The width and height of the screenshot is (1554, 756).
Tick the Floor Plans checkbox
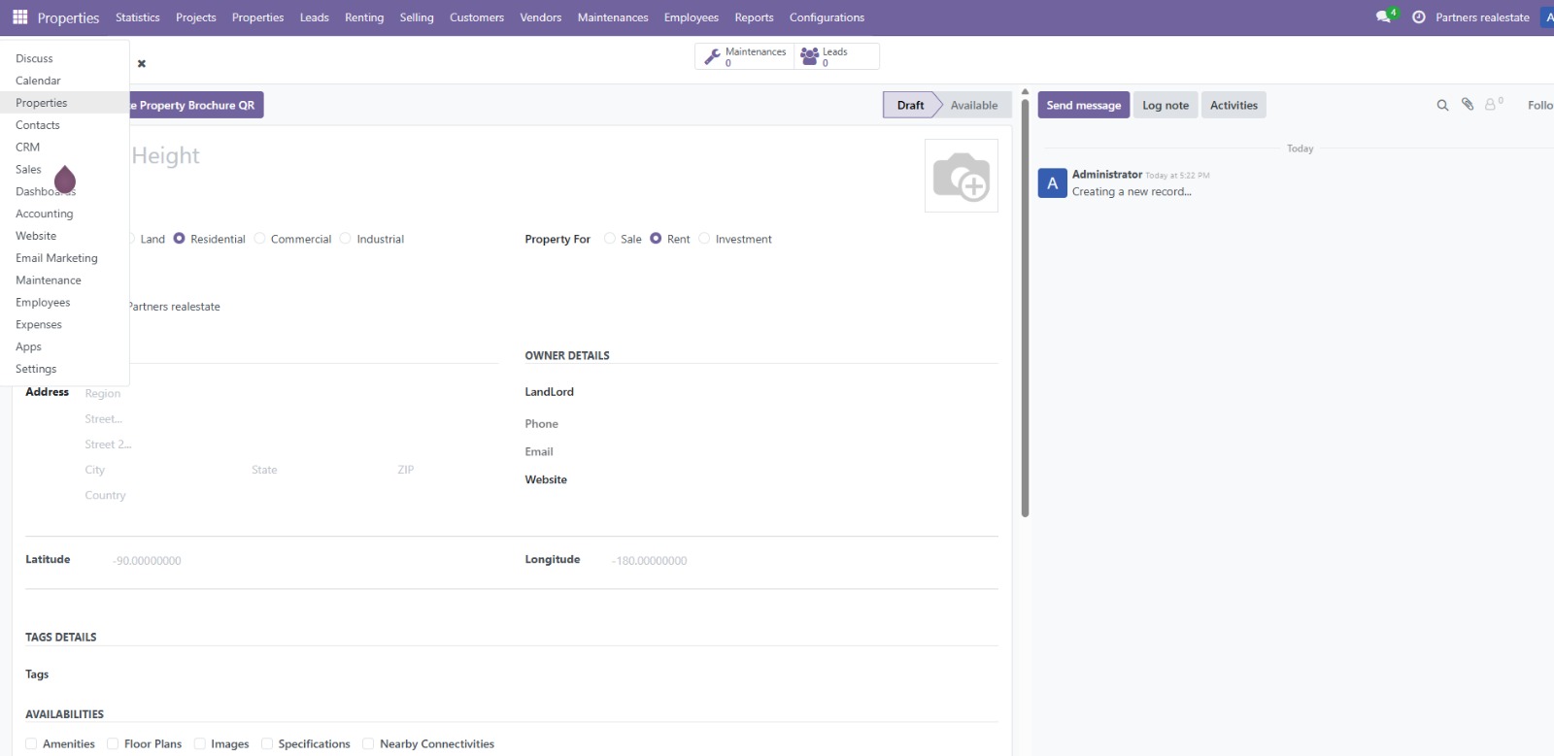click(x=113, y=744)
